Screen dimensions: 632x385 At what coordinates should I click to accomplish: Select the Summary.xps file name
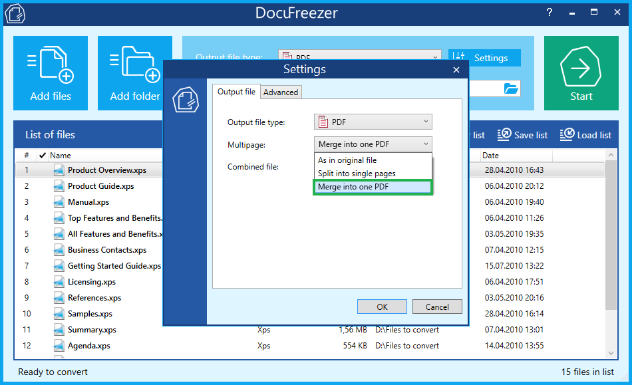92,330
